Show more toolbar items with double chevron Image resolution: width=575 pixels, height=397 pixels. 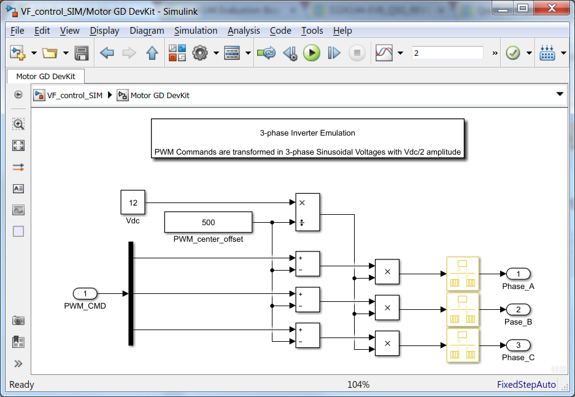click(x=495, y=53)
